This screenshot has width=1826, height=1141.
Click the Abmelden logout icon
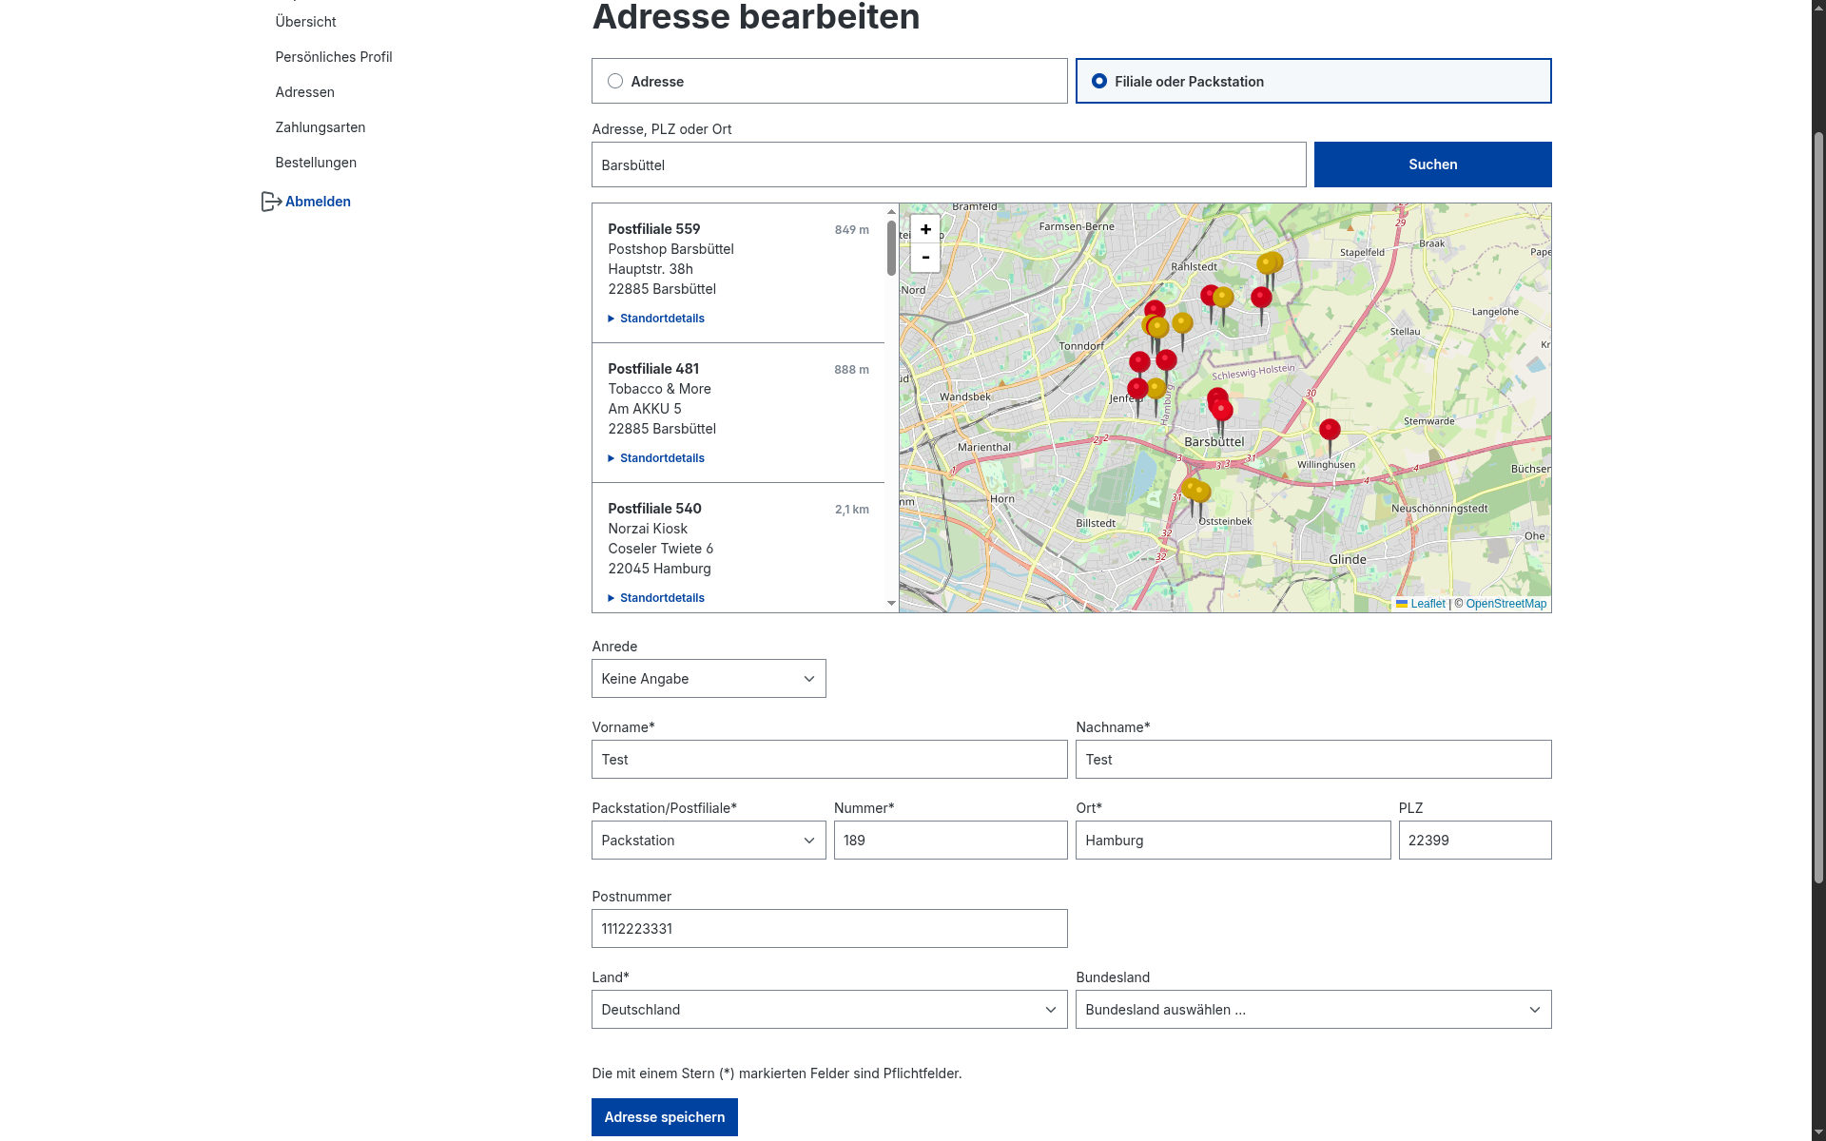(271, 202)
